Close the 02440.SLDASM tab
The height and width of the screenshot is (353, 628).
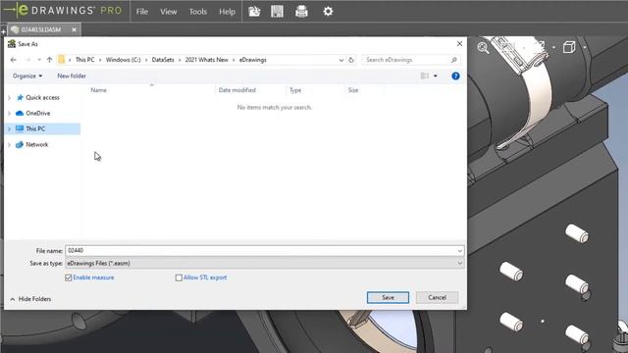(x=75, y=29)
